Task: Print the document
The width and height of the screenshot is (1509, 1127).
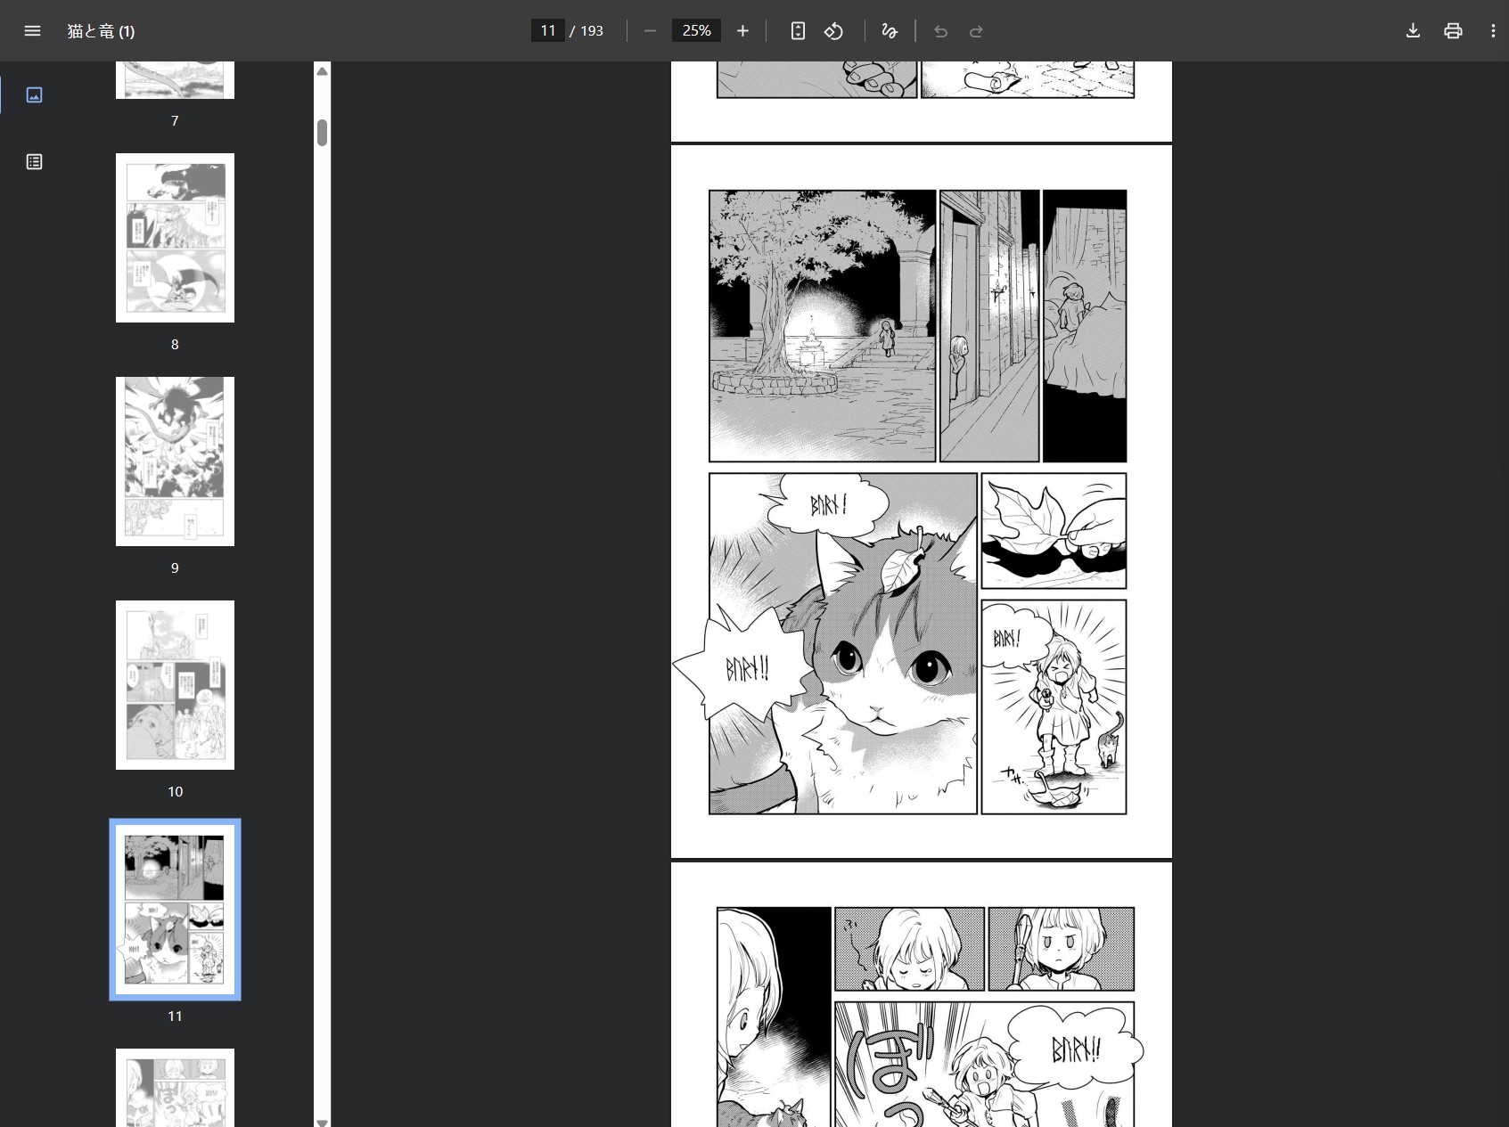Action: click(x=1453, y=31)
